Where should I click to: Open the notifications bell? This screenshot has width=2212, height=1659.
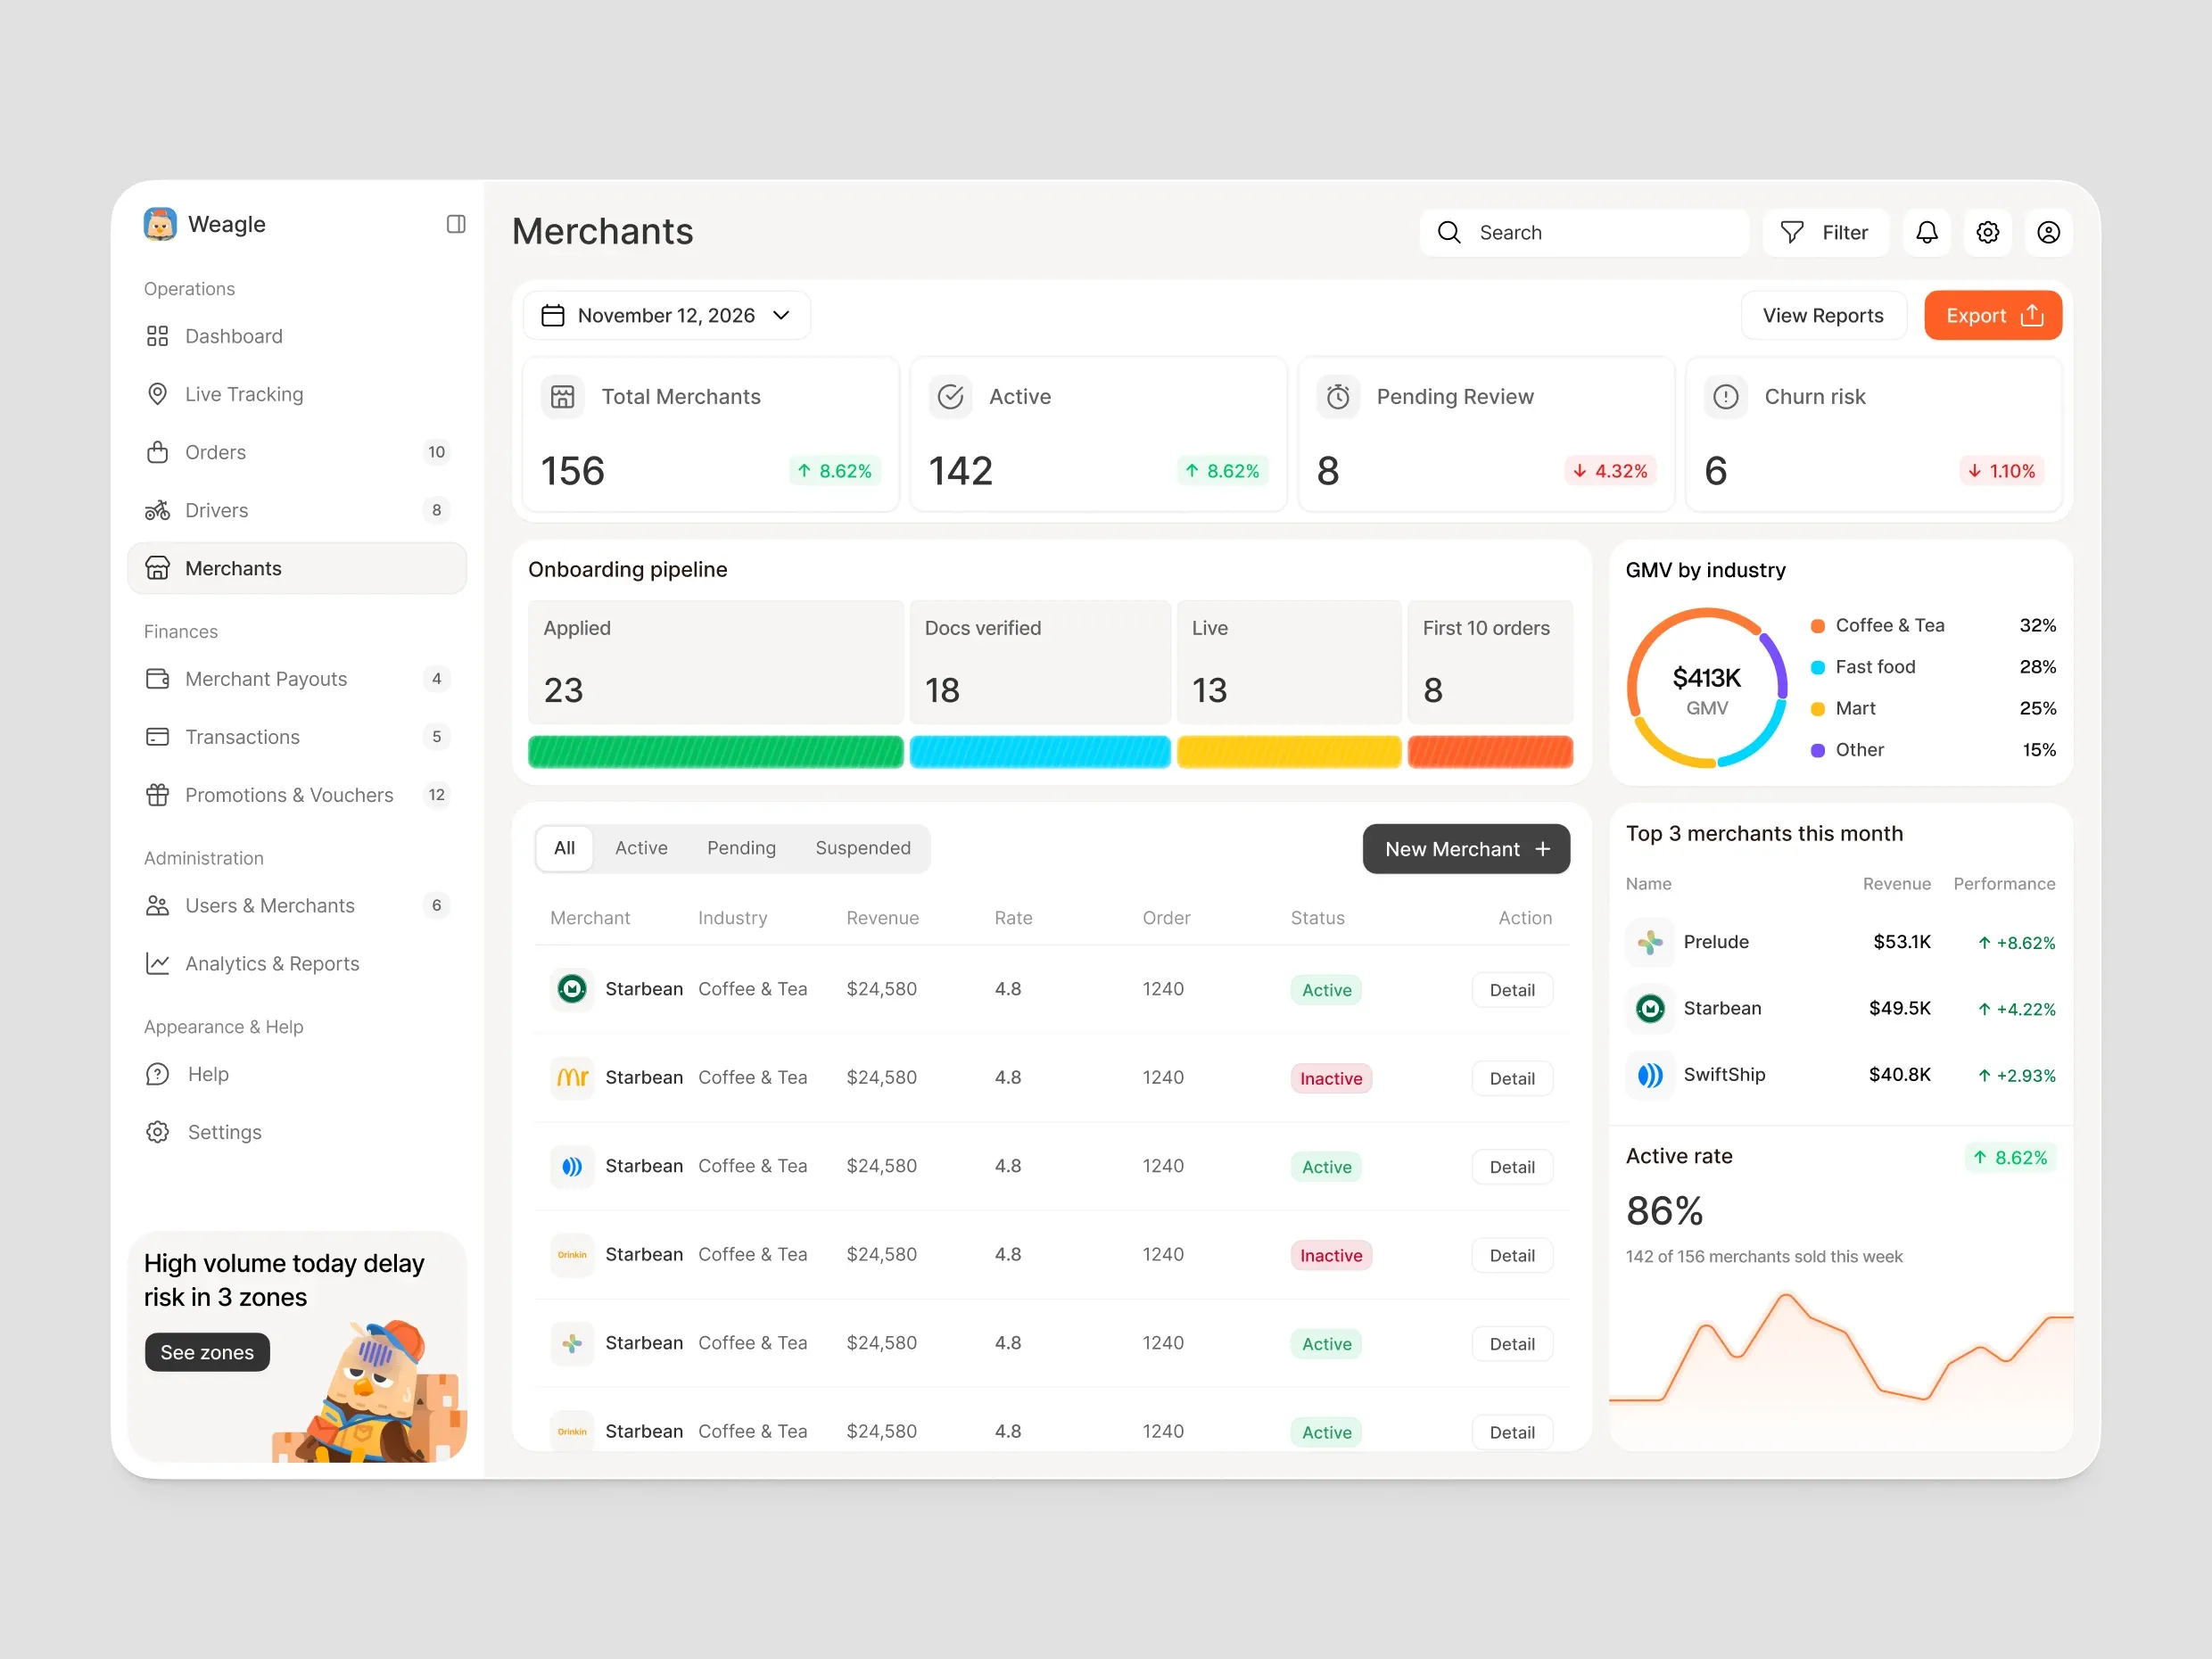(1926, 233)
